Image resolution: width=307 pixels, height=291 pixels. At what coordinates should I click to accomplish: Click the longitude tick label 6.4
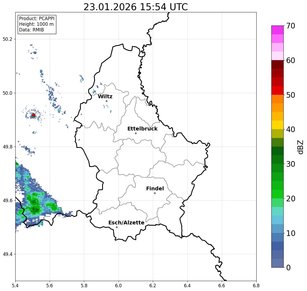point(187,286)
